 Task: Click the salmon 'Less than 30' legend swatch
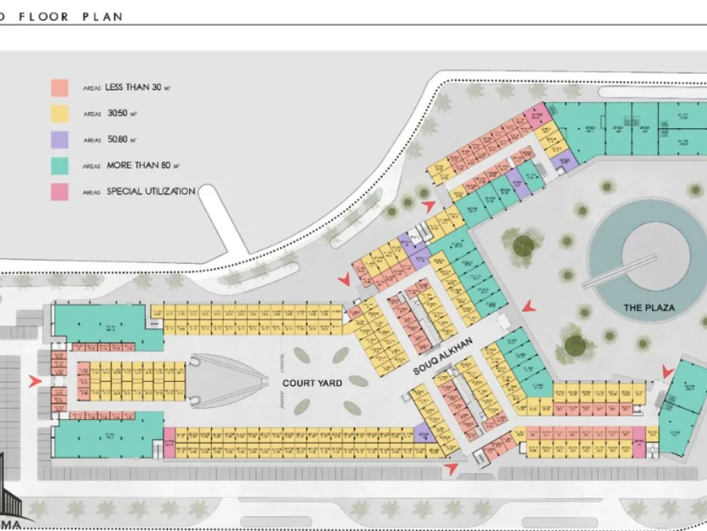coord(59,88)
